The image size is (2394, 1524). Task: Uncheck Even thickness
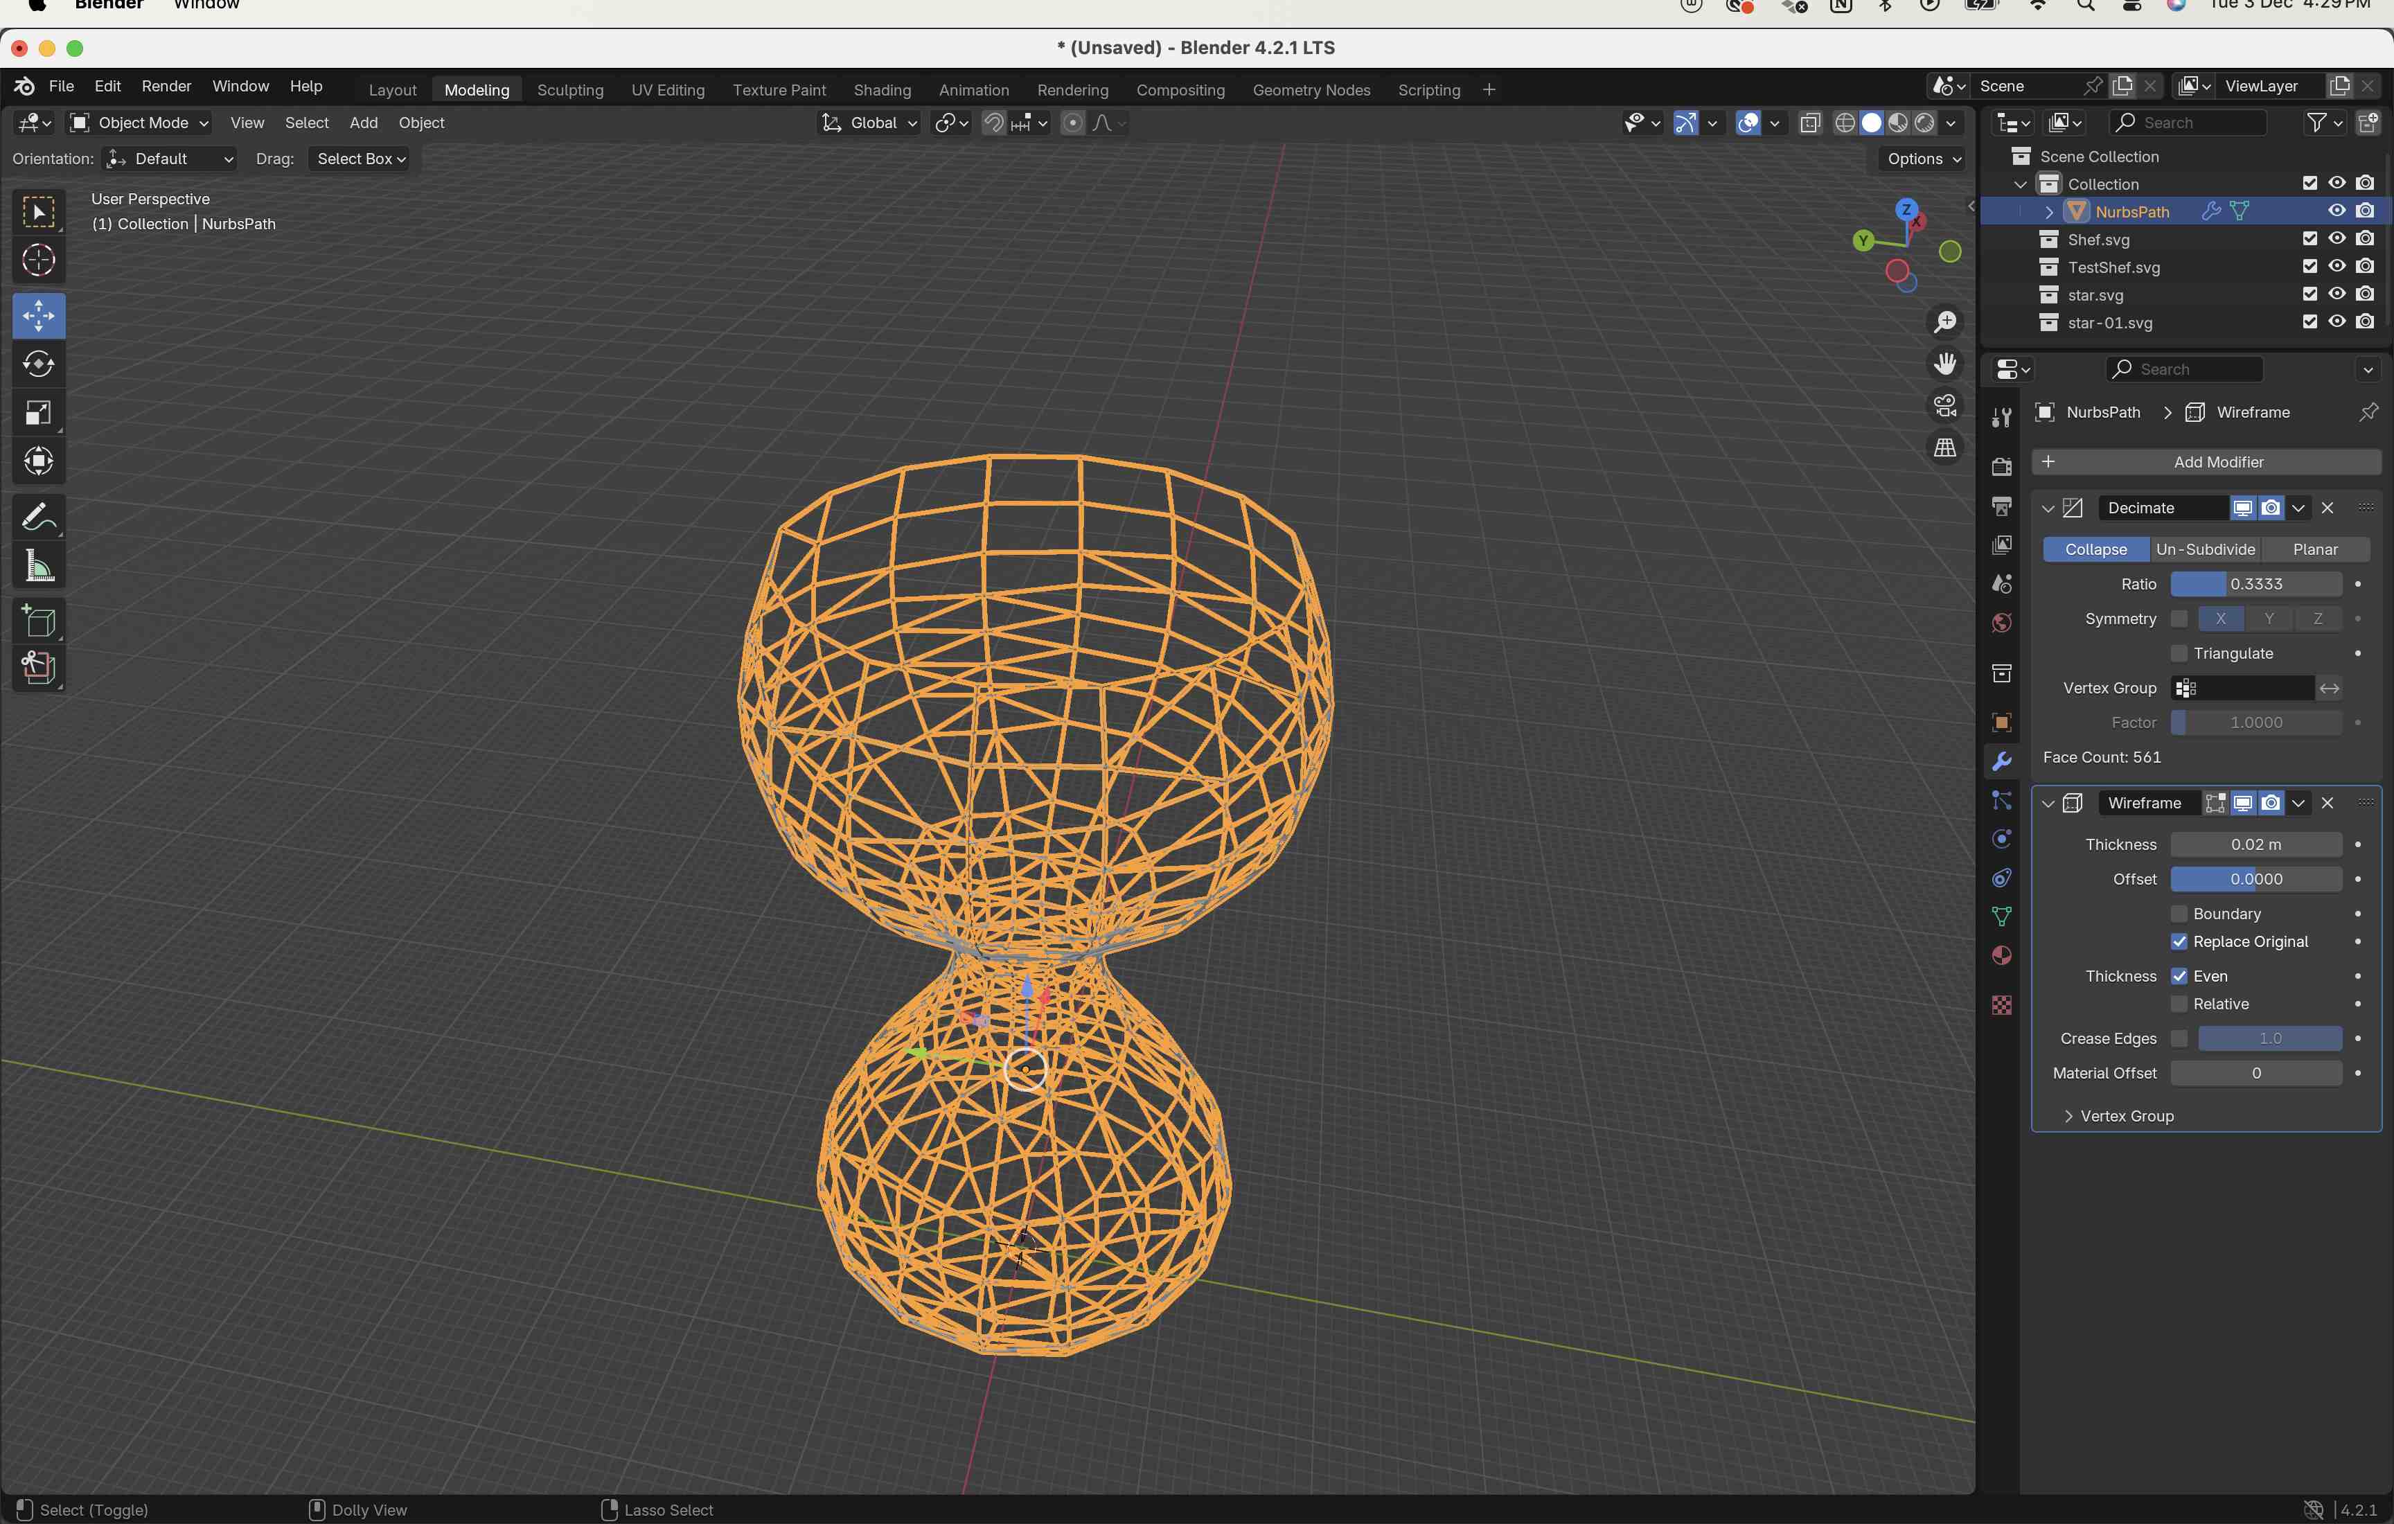point(2179,976)
